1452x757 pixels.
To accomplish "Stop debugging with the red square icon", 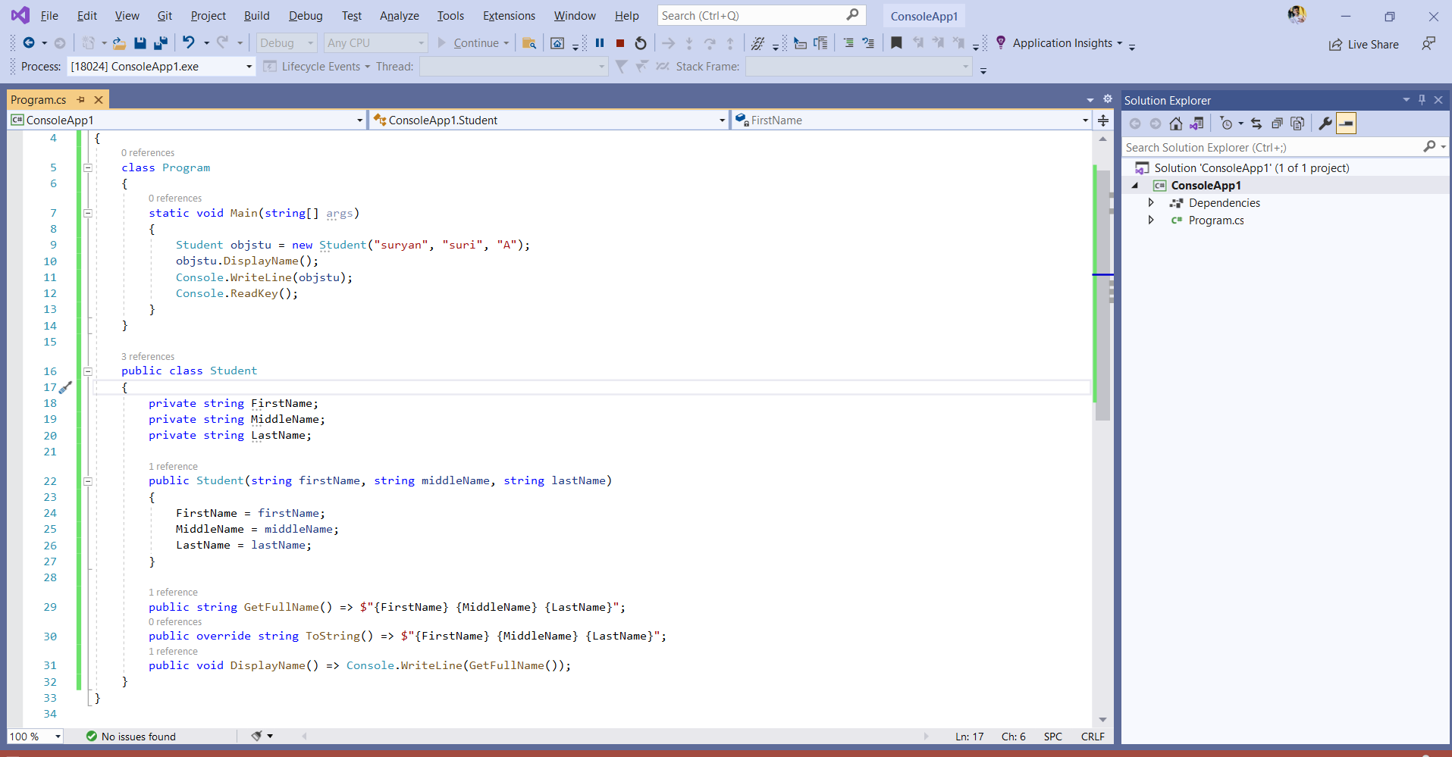I will 619,42.
